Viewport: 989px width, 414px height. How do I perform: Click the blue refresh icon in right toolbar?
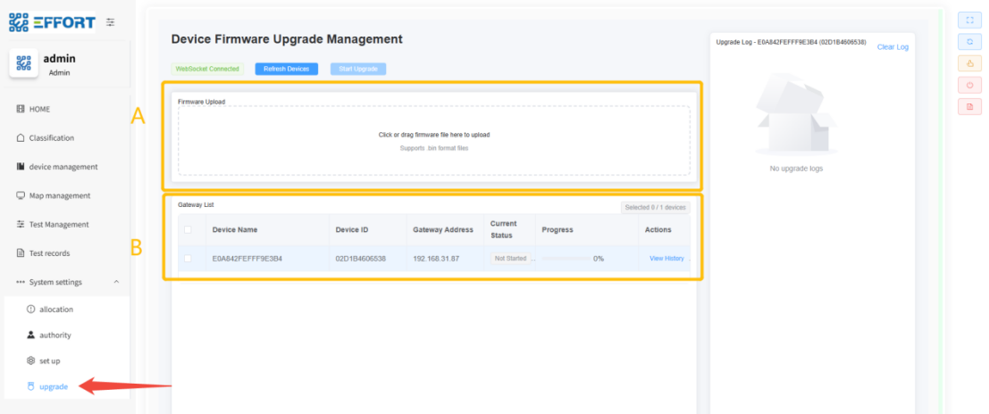pyautogui.click(x=969, y=41)
